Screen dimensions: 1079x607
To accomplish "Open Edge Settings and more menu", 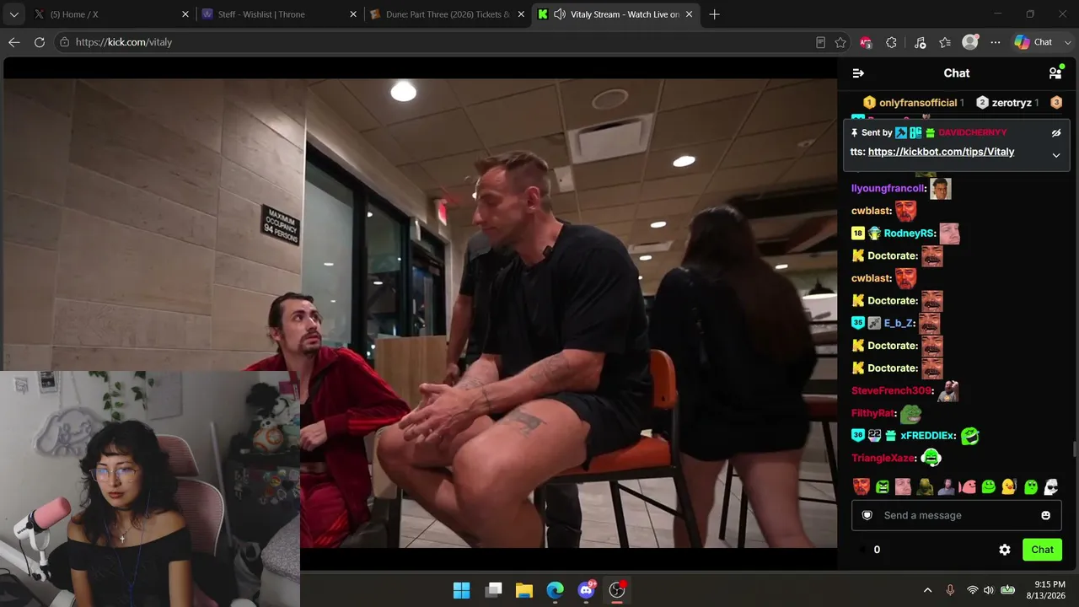I will (x=996, y=42).
